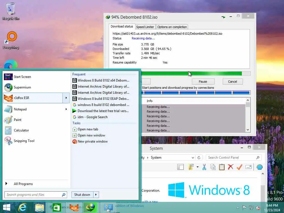
Task: Cancel the IDM download
Action: [233, 82]
